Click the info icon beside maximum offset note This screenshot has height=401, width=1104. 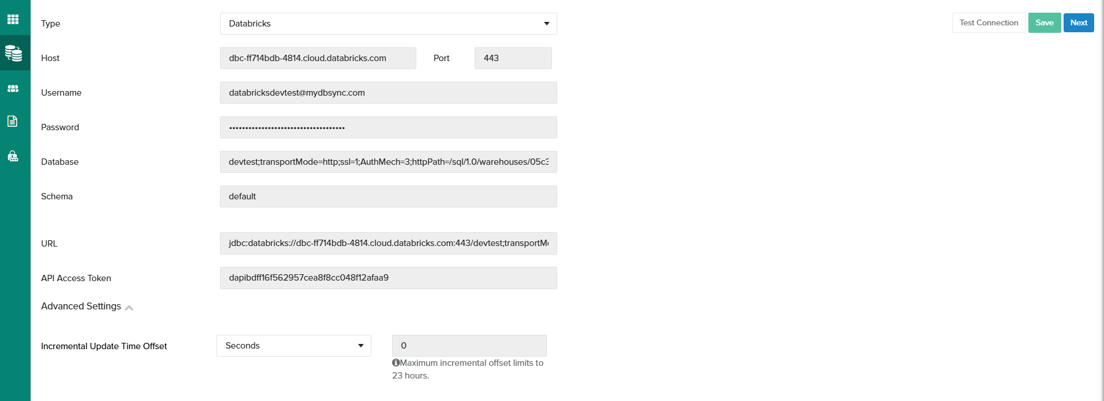point(396,363)
